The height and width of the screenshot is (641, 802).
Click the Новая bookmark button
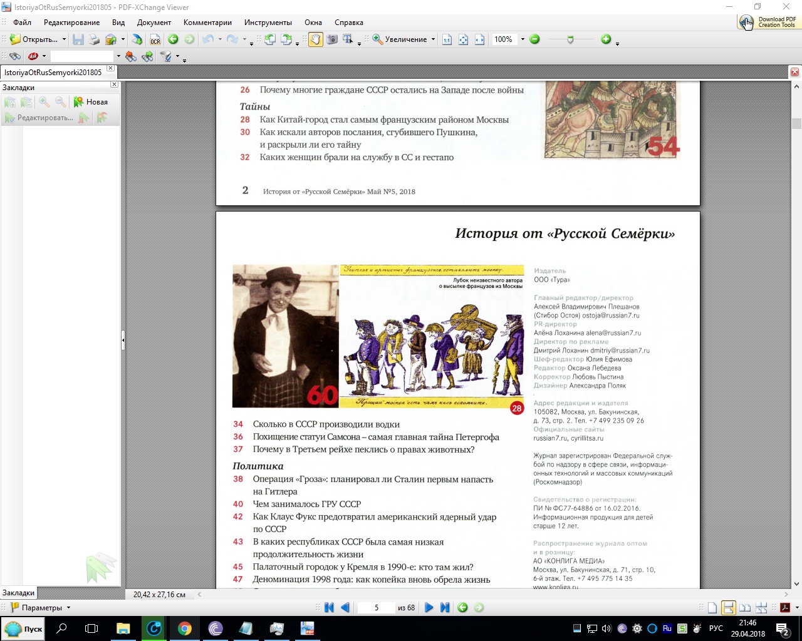coord(91,102)
